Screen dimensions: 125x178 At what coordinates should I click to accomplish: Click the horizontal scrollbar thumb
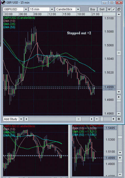(x=79, y=119)
